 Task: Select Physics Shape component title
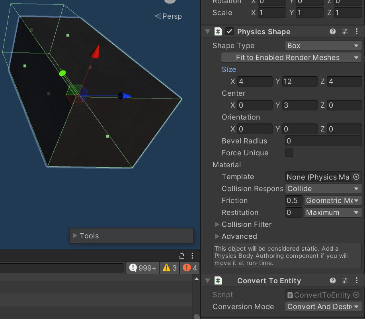click(x=264, y=32)
